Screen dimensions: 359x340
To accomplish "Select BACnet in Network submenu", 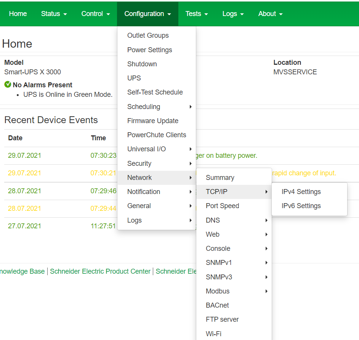I will click(234, 305).
